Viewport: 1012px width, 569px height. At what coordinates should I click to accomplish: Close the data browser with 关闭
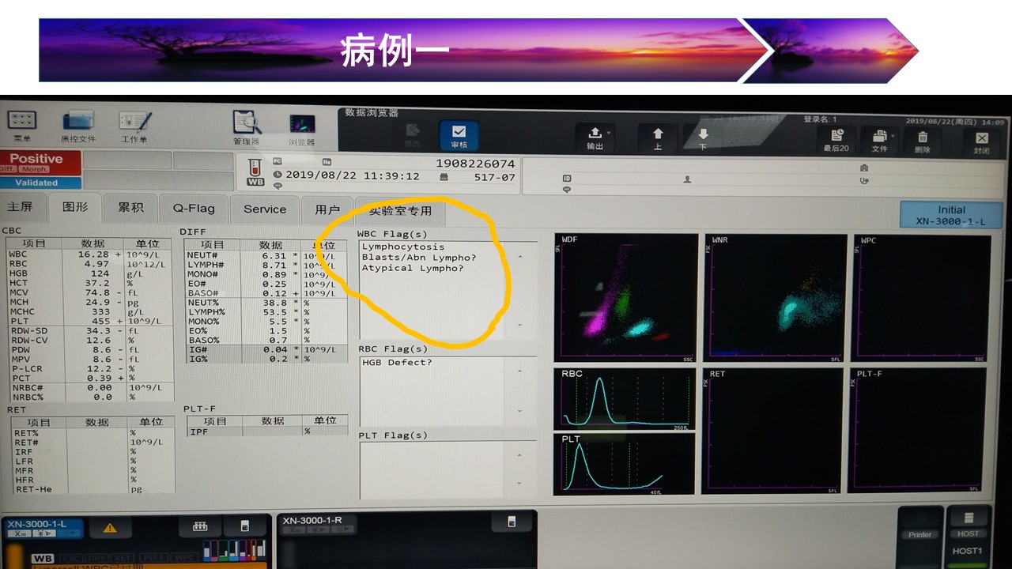pos(981,141)
